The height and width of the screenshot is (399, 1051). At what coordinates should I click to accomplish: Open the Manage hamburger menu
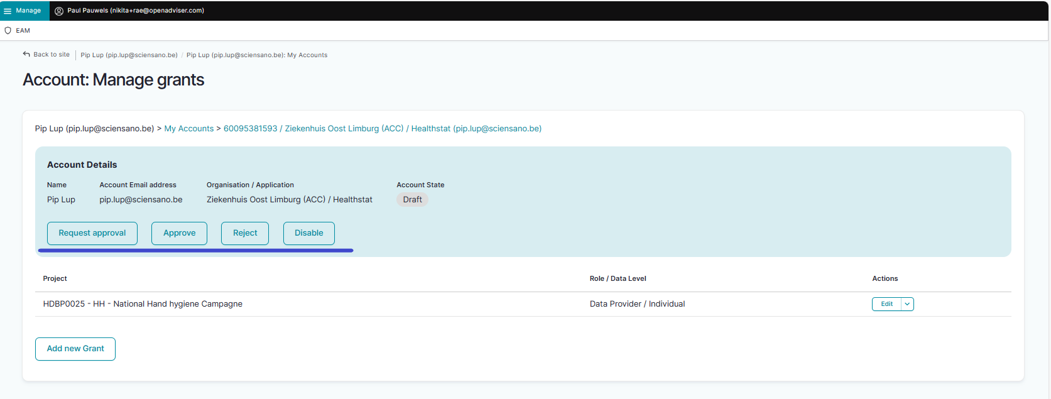click(x=8, y=11)
